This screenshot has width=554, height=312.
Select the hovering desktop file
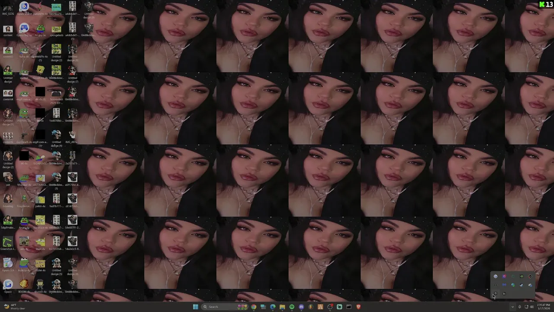point(8,201)
